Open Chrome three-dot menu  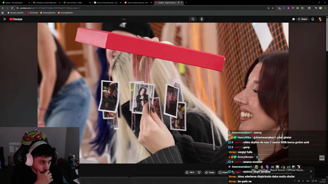[325, 8]
